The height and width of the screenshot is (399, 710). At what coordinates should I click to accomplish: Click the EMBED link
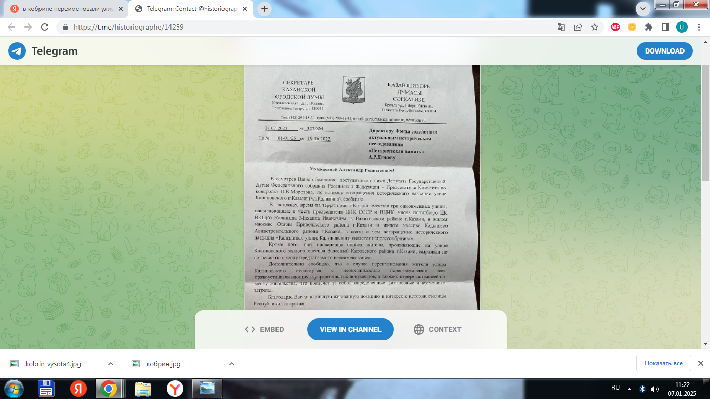coord(265,329)
